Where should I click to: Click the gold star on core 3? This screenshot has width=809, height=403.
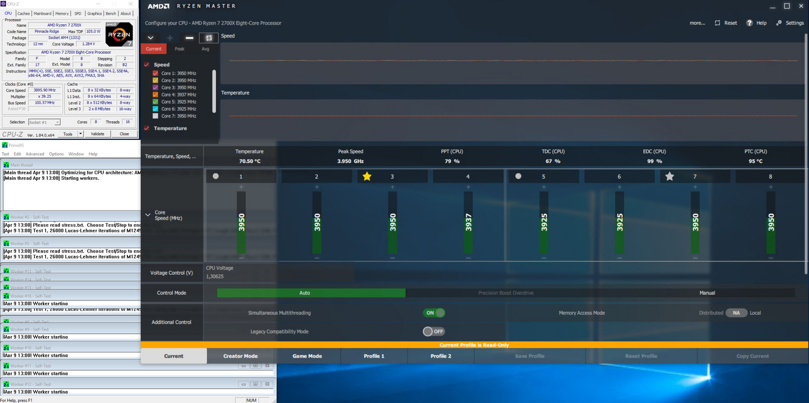coord(367,176)
